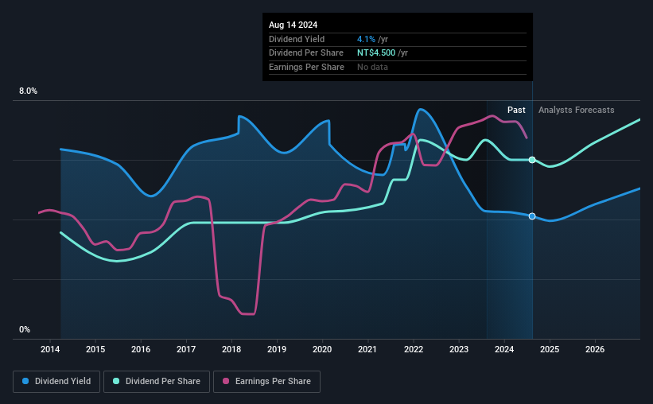Click the 2017 x-axis label
This screenshot has height=404, width=653.
tap(186, 349)
